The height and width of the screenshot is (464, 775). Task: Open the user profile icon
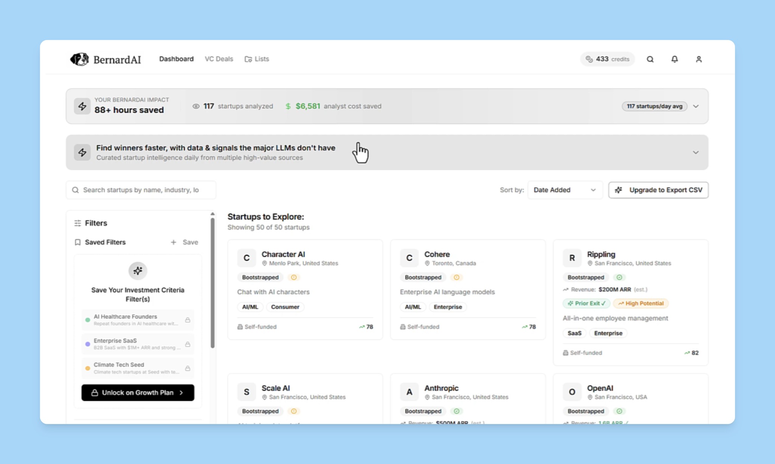[699, 59]
